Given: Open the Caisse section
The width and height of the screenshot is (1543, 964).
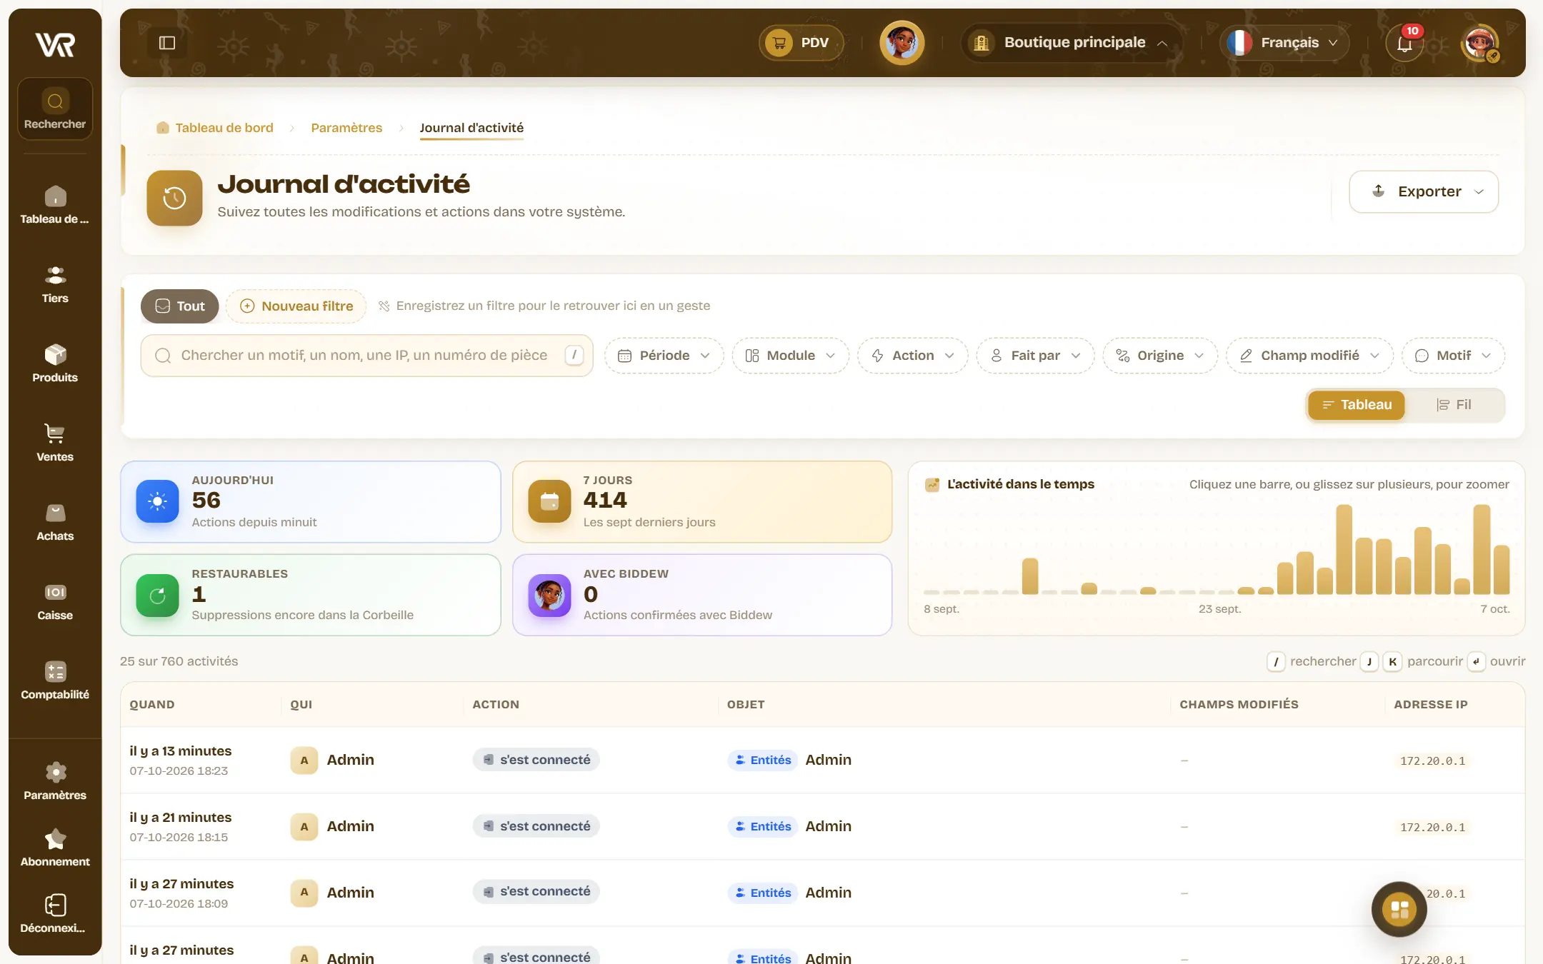Looking at the screenshot, I should pyautogui.click(x=55, y=602).
